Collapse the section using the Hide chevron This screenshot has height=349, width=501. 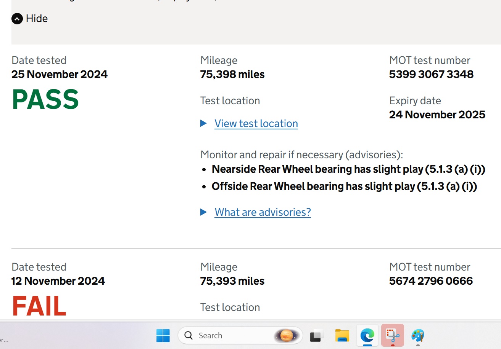pos(17,18)
